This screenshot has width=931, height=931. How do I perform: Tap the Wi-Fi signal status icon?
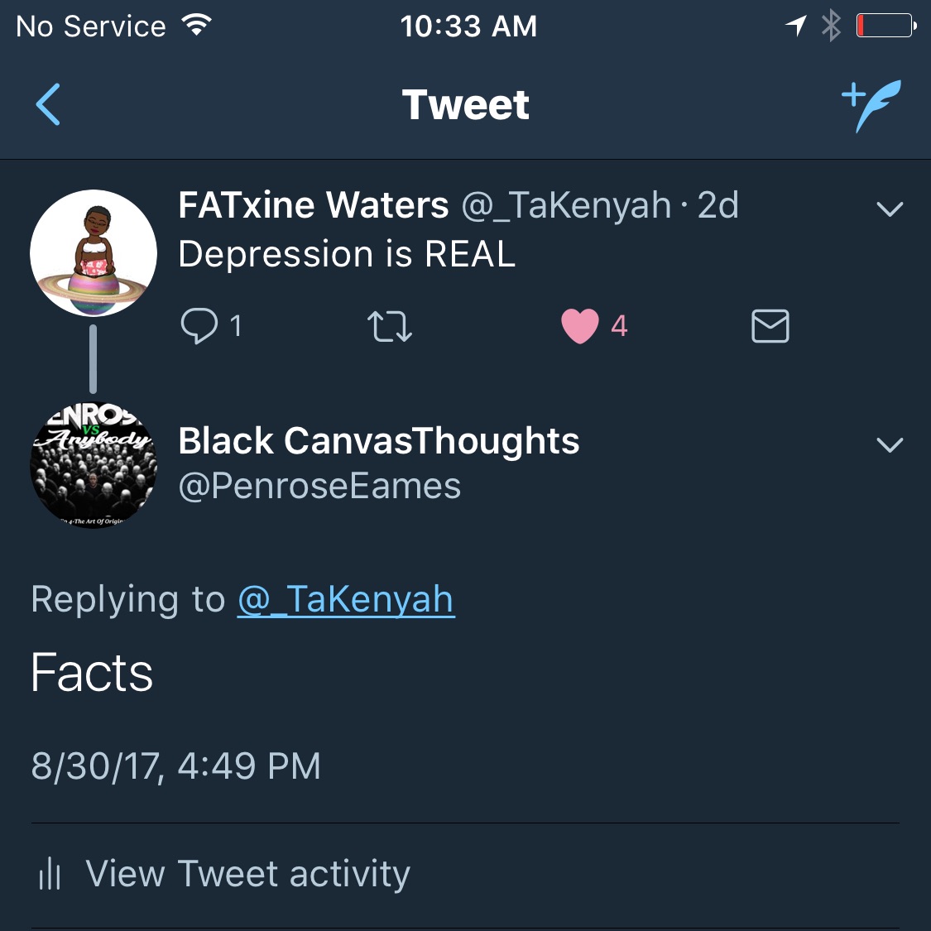click(x=197, y=26)
